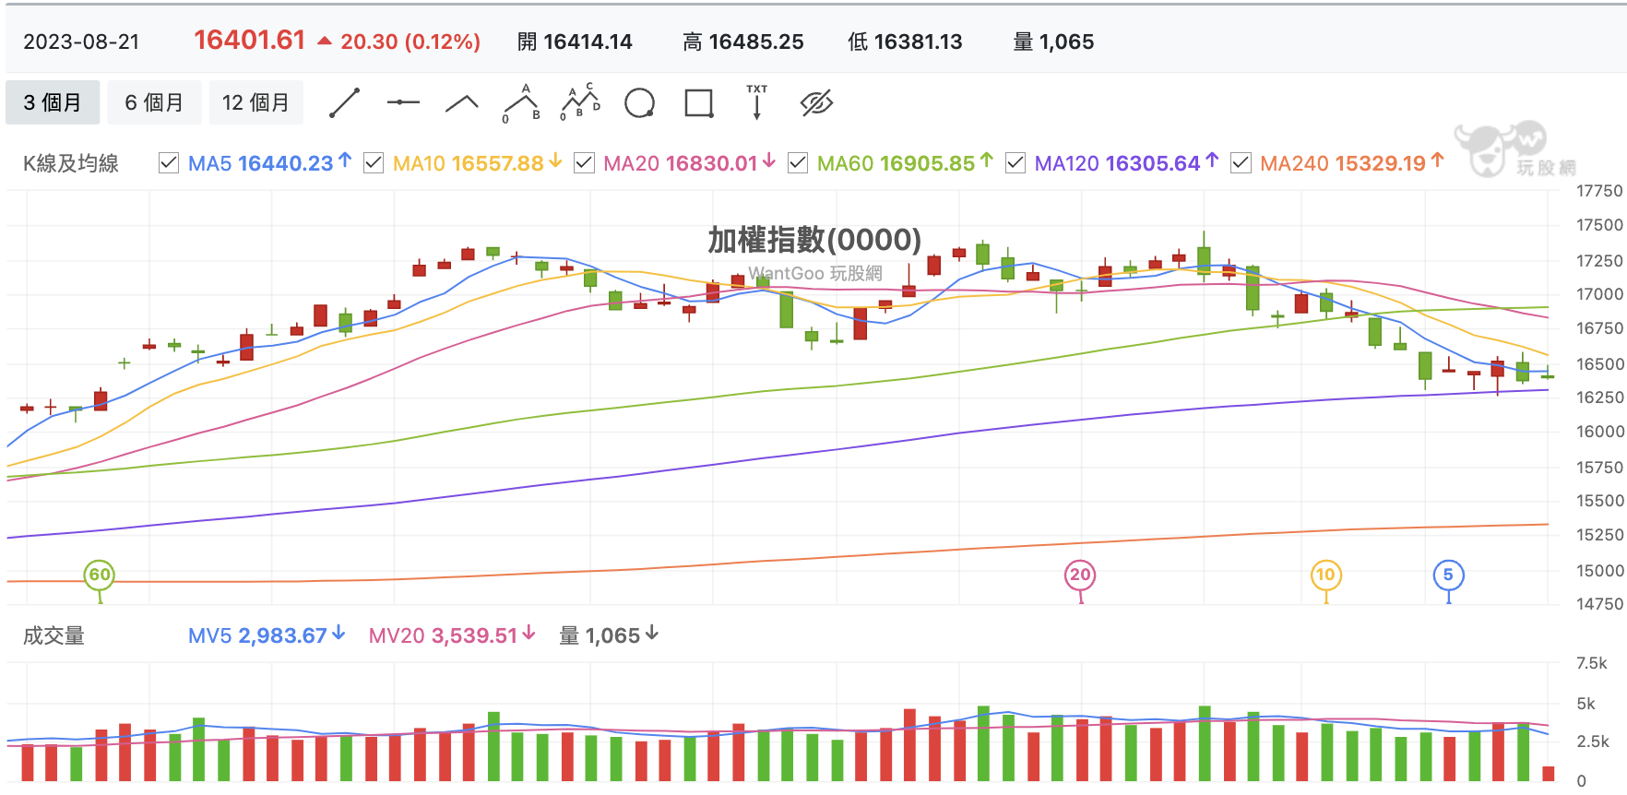Add a TXT text annotation
Image resolution: width=1627 pixels, height=795 pixels.
pyautogui.click(x=757, y=102)
